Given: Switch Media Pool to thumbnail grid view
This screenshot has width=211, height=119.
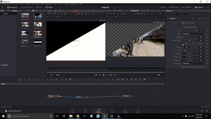Looking at the screenshot, I should (x=33, y=11).
